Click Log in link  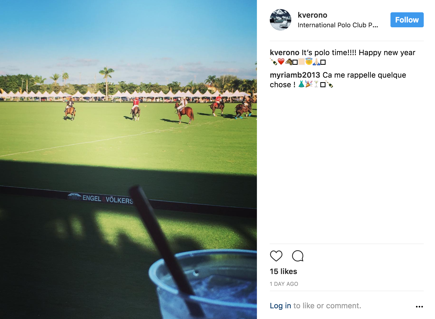[x=281, y=306]
